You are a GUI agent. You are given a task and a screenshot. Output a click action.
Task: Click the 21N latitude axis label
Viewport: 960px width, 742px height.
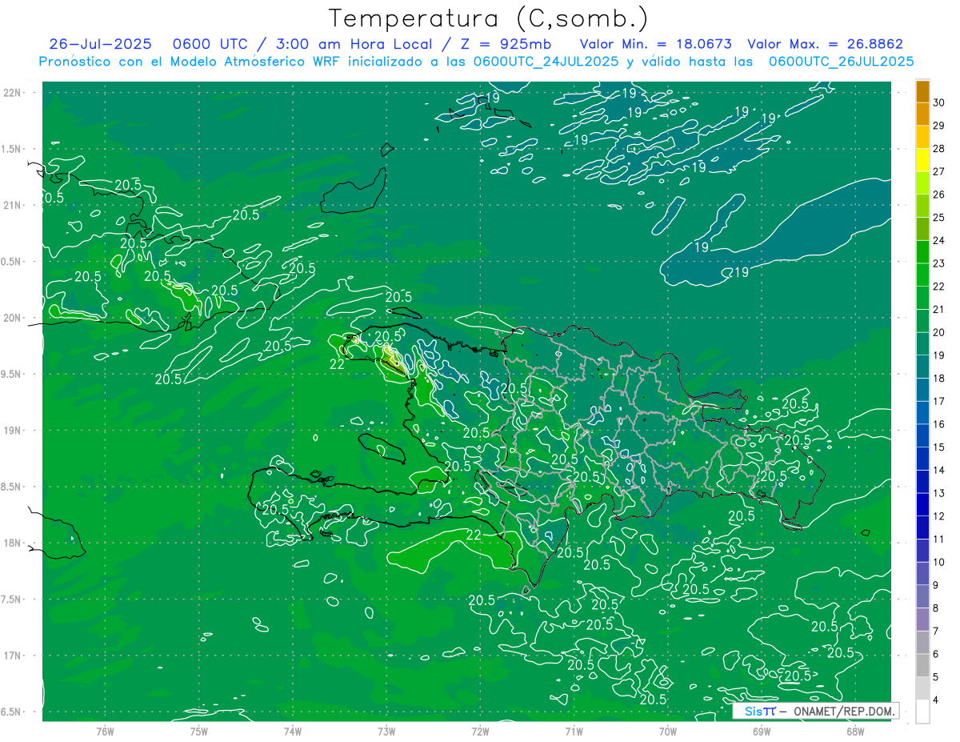[x=14, y=205]
